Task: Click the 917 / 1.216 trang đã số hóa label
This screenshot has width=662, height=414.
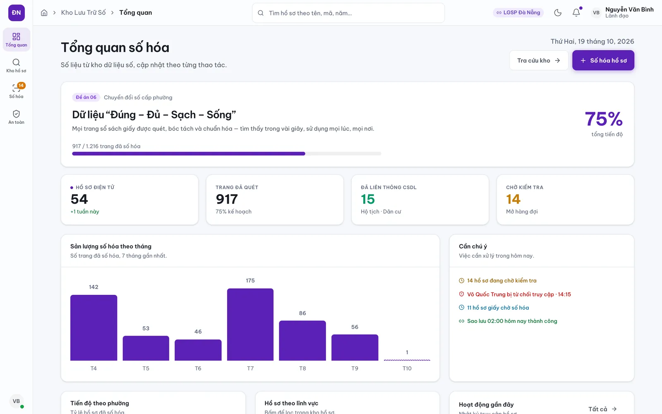Action: coord(106,146)
